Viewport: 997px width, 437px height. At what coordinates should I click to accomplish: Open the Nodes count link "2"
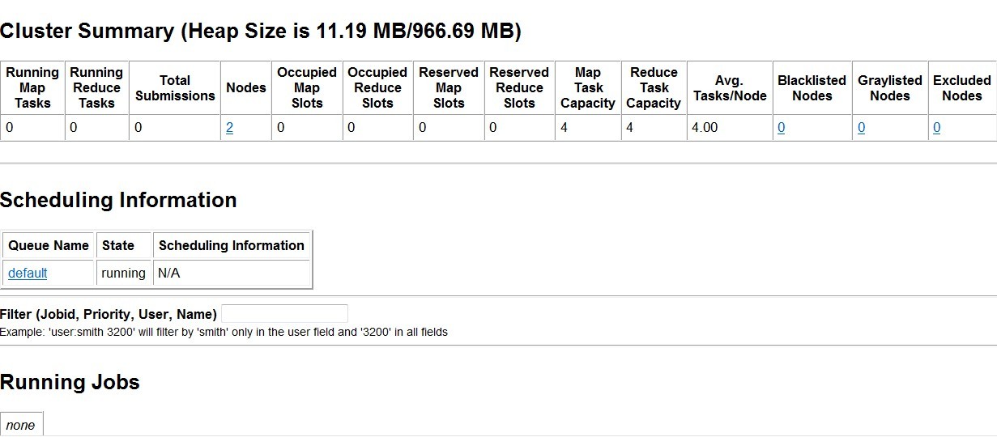point(230,128)
